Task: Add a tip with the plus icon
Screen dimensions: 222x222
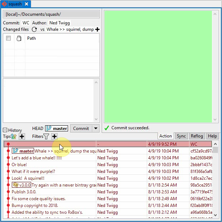Action: coord(22,136)
